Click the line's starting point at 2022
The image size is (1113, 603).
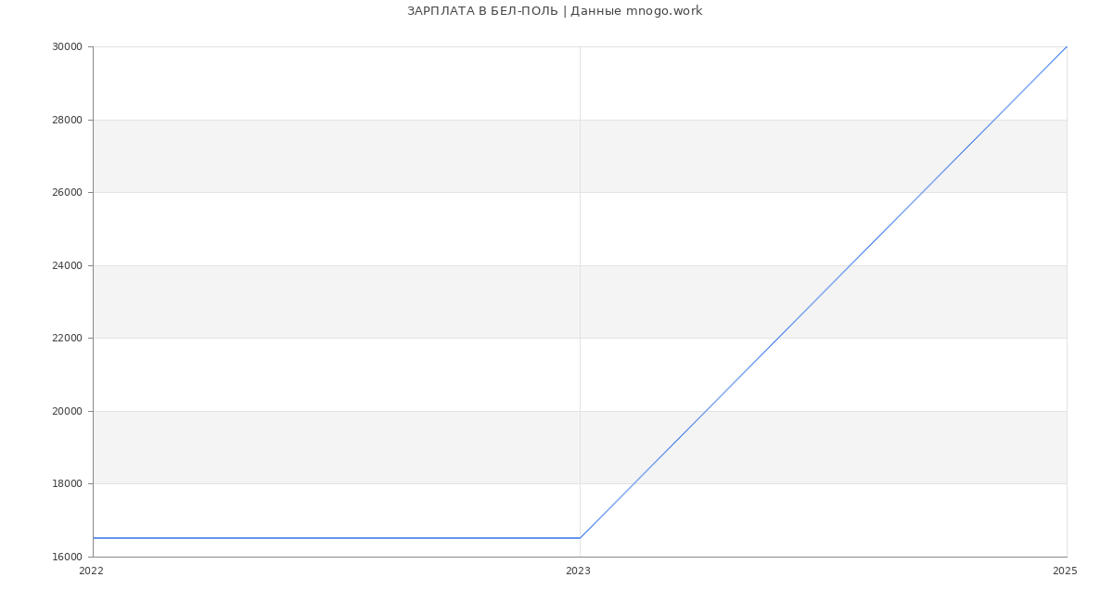[x=94, y=538]
